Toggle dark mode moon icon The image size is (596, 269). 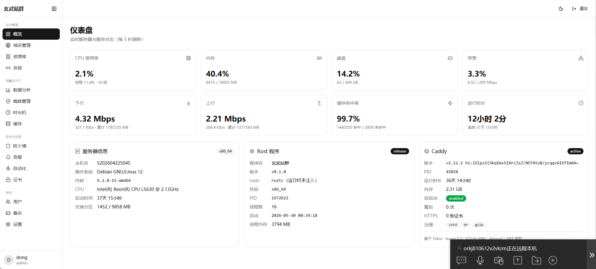[x=561, y=9]
